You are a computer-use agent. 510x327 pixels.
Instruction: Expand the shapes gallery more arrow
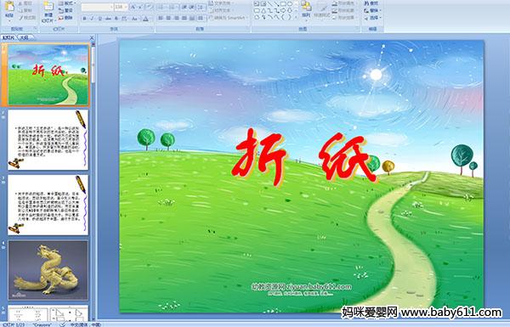296,17
